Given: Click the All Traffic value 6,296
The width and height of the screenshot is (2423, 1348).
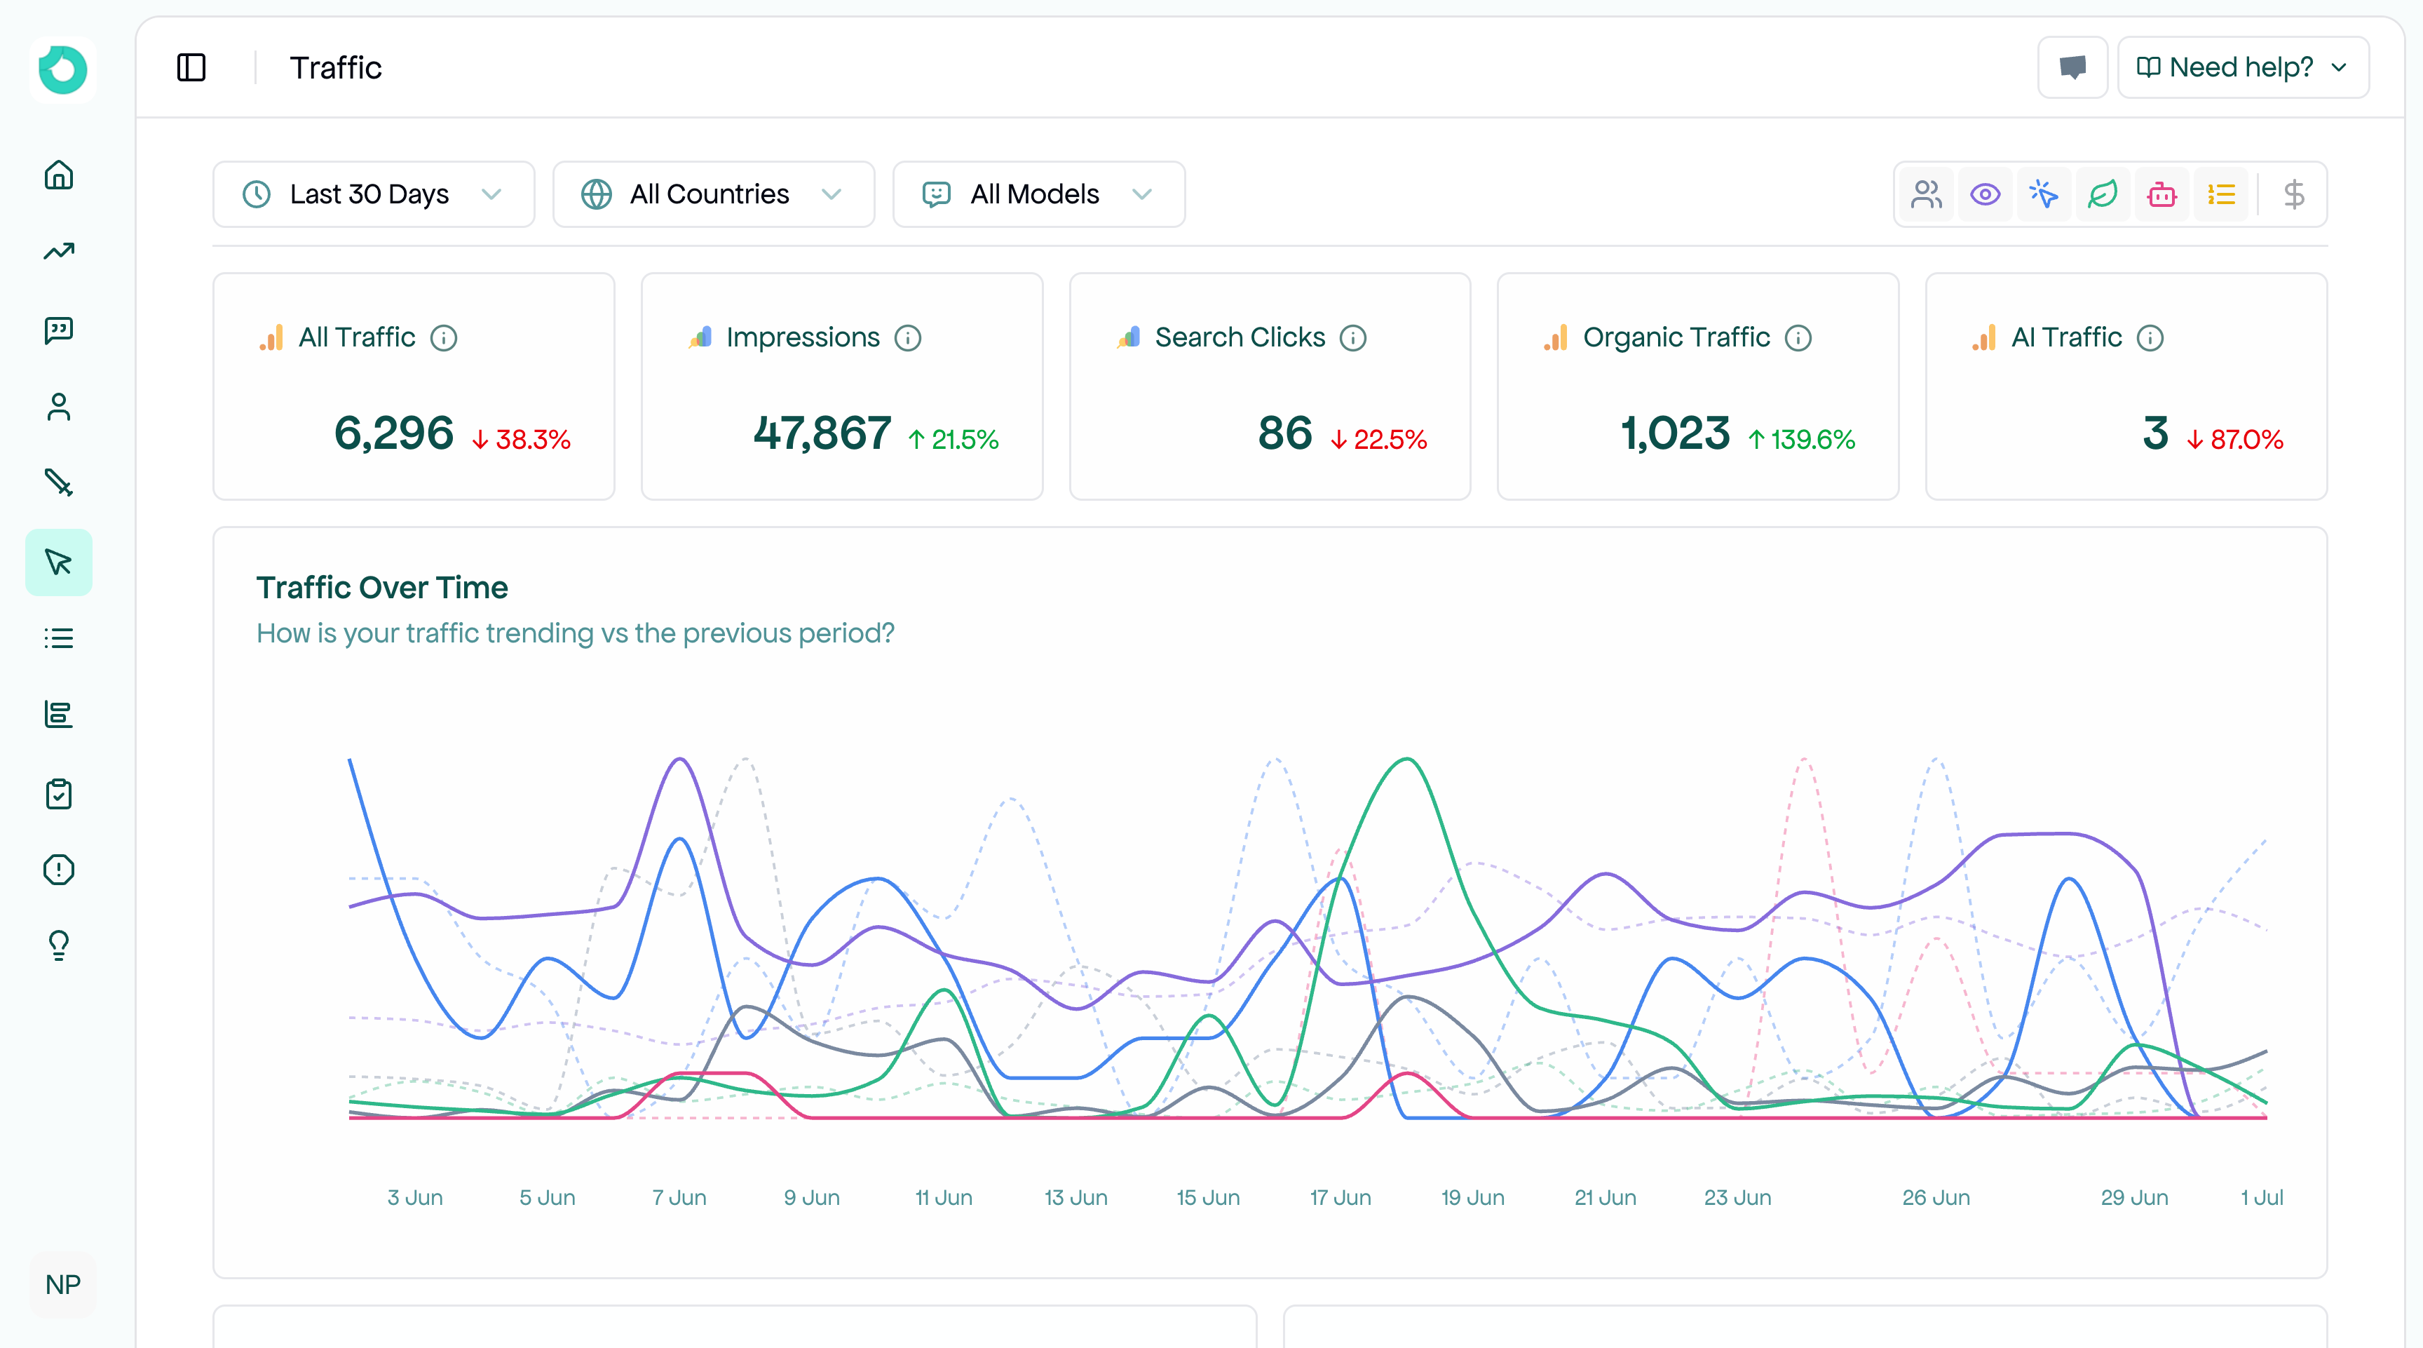Looking at the screenshot, I should pos(394,433).
